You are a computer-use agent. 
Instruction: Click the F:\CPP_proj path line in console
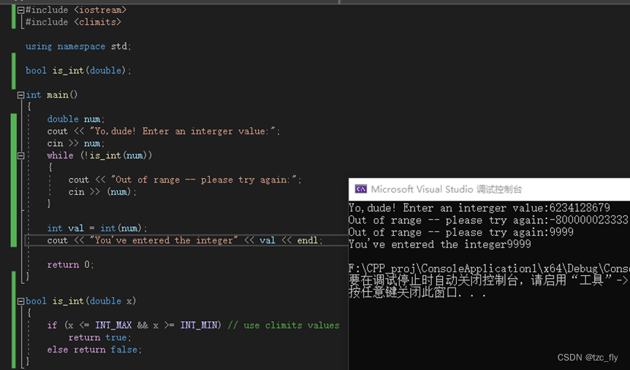489,269
